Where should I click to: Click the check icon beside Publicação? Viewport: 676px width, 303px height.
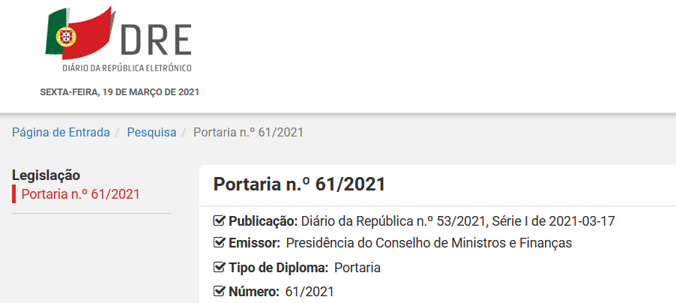click(x=220, y=221)
